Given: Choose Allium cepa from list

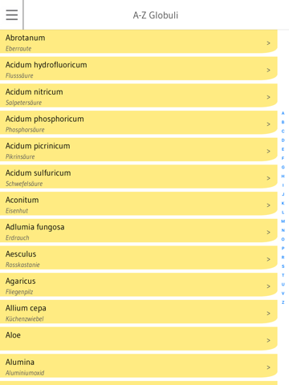Looking at the screenshot, I should tap(139, 311).
